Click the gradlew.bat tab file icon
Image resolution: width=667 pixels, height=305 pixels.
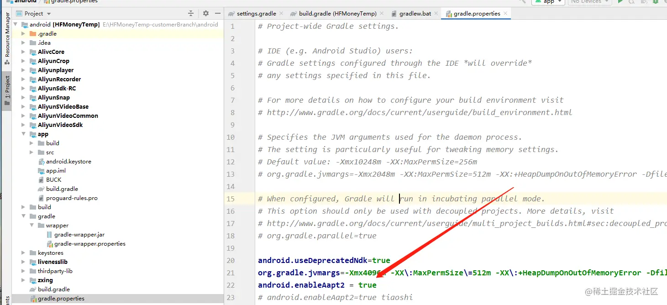[x=394, y=14]
